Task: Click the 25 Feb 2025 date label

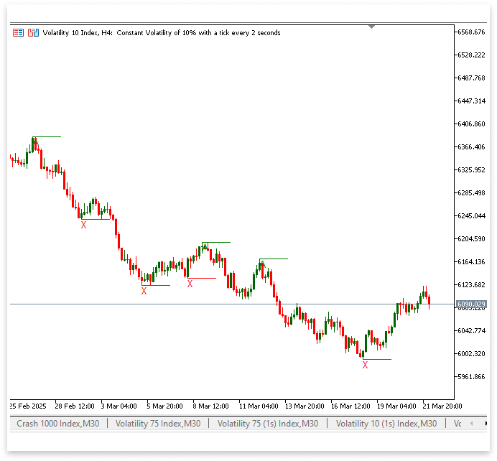Action: (x=28, y=406)
